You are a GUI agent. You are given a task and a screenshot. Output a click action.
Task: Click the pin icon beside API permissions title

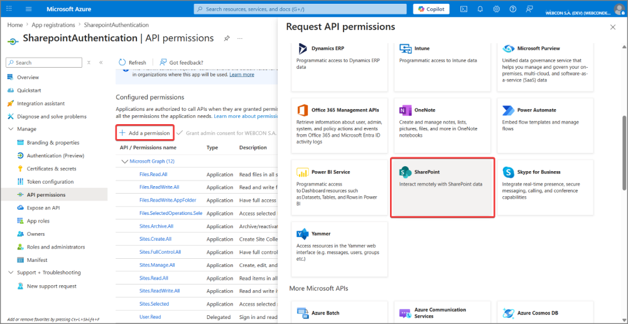tap(226, 38)
